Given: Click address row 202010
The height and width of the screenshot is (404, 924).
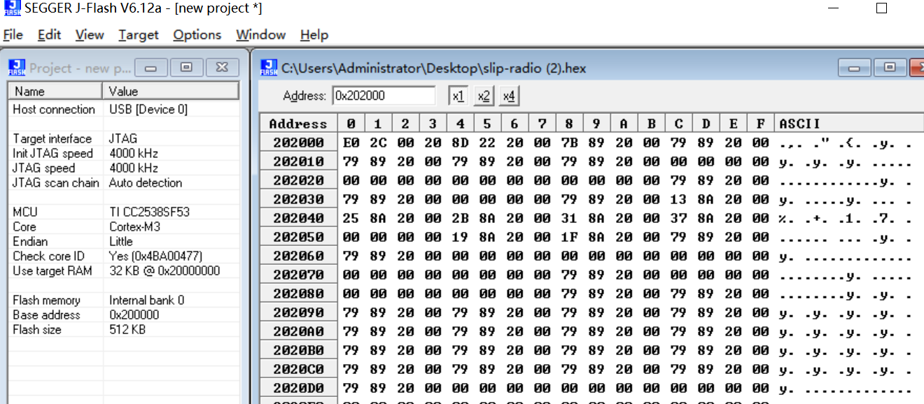Looking at the screenshot, I should point(298,161).
